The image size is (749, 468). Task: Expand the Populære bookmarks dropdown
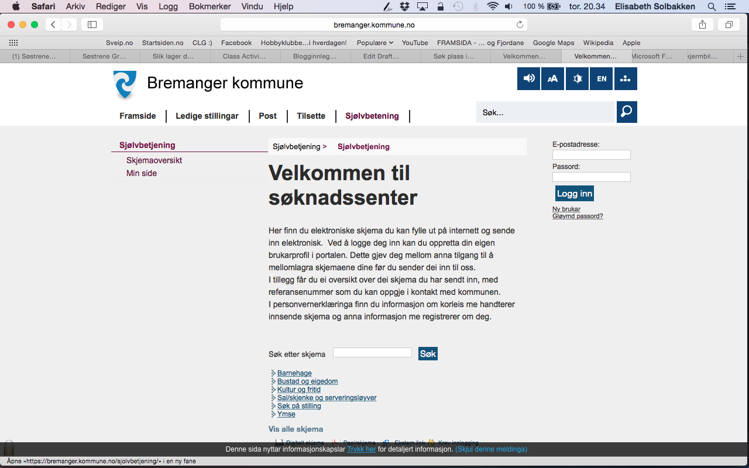(374, 43)
